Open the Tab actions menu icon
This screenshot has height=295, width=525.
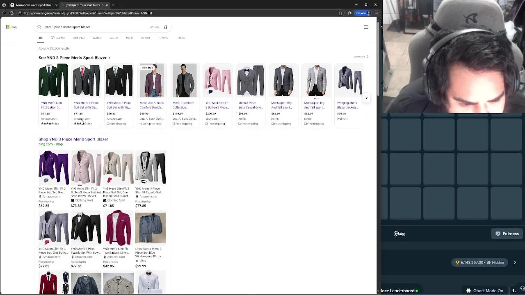click(x=4, y=5)
